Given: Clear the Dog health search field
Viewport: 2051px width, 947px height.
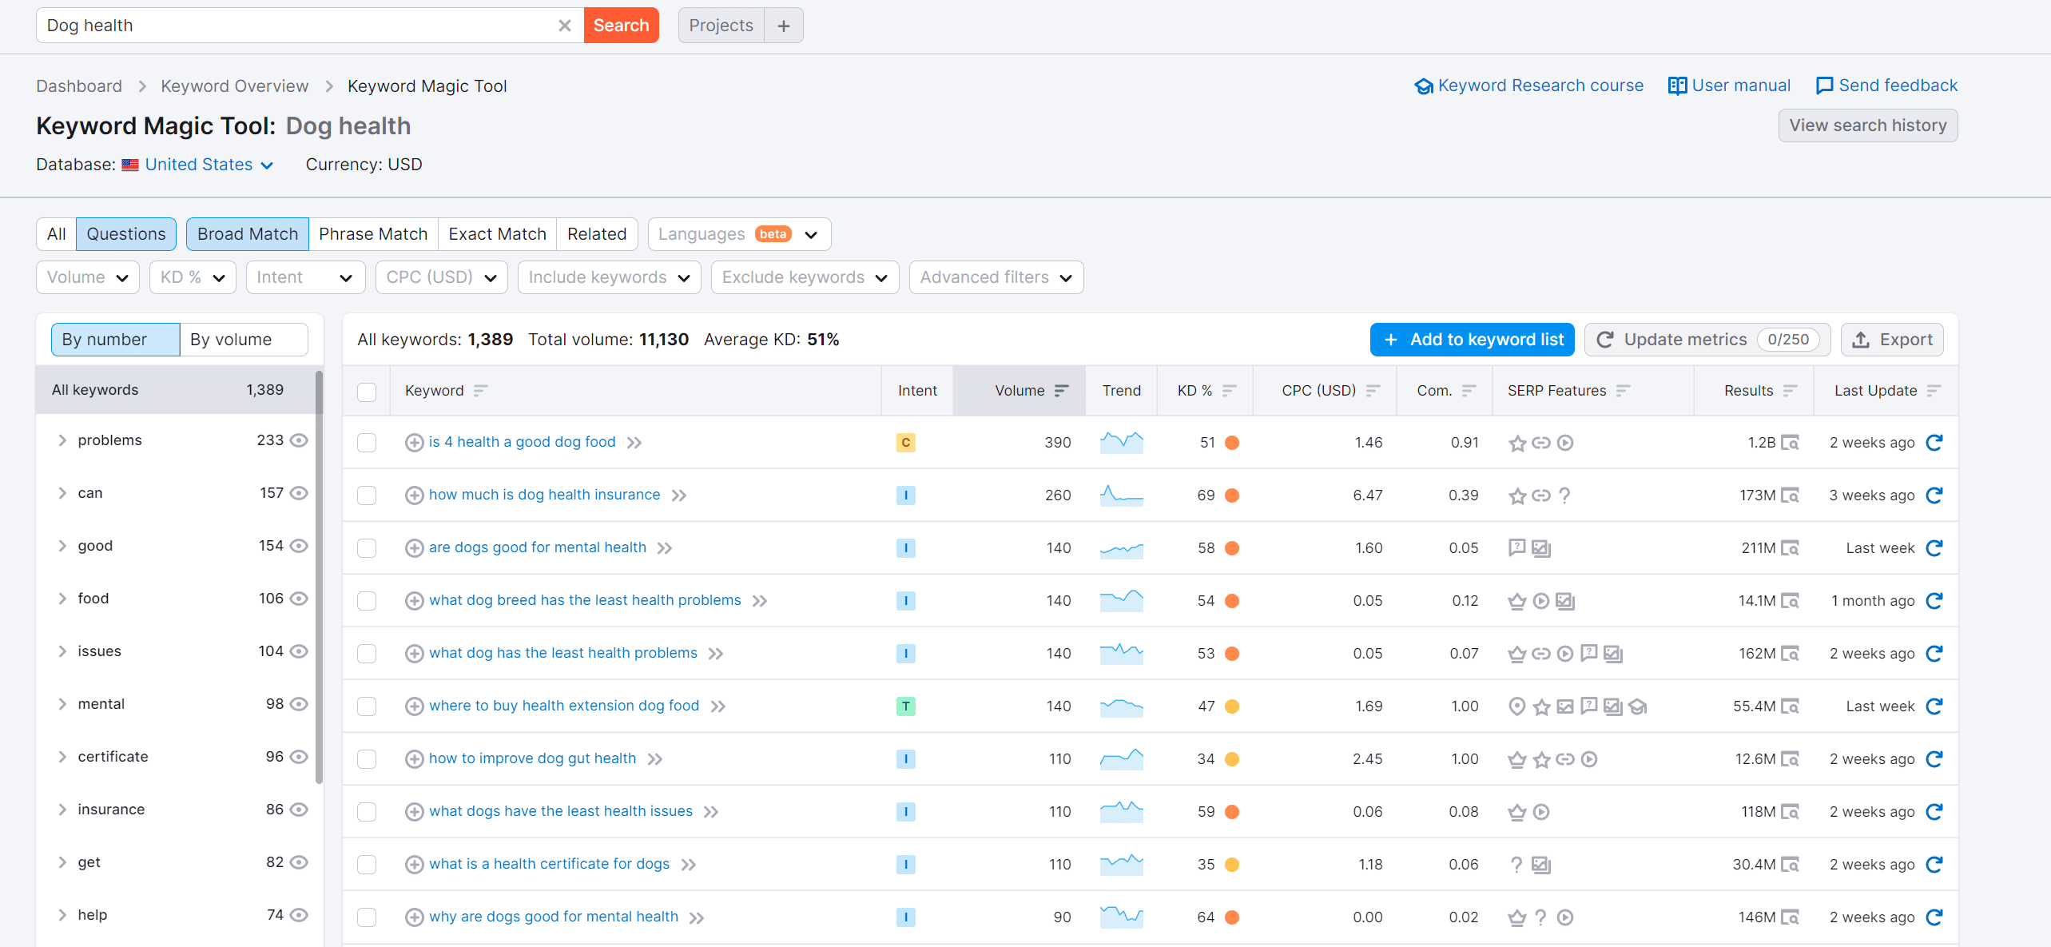Looking at the screenshot, I should click(564, 26).
